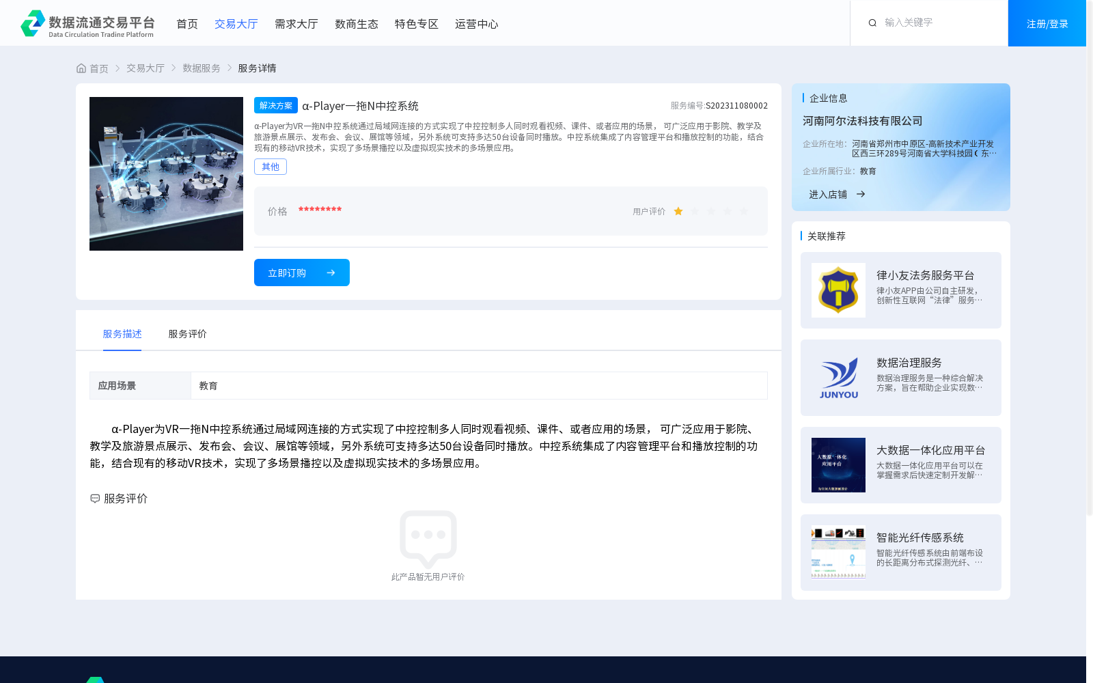Image resolution: width=1093 pixels, height=683 pixels.
Task: Click the 注册/登录 button
Action: click(1047, 23)
